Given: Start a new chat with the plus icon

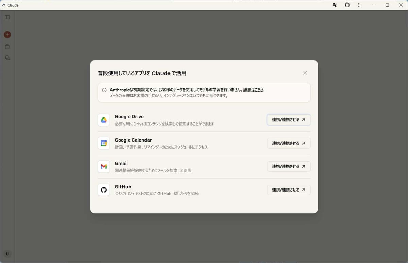Looking at the screenshot, I should [x=7, y=35].
